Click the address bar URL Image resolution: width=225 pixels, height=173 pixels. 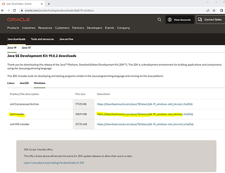[x=59, y=10]
